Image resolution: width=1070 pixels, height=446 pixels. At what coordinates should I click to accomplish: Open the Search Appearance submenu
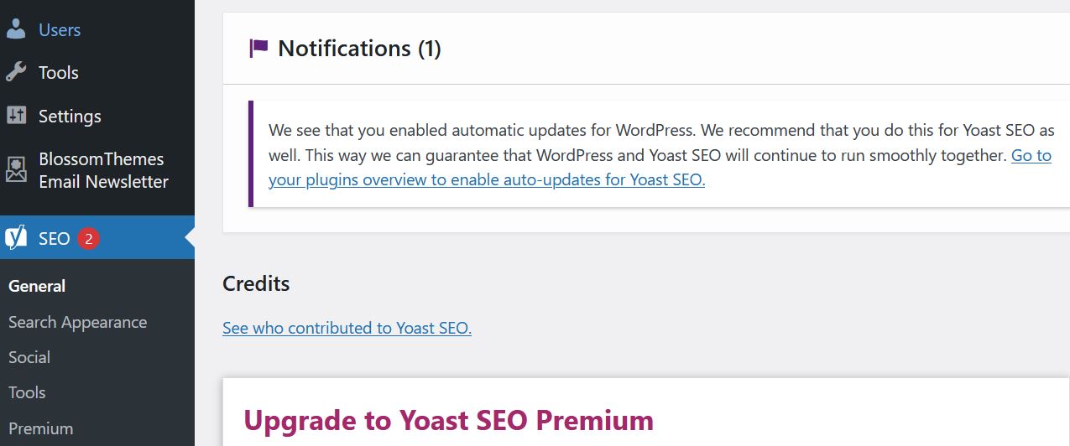pyautogui.click(x=77, y=322)
